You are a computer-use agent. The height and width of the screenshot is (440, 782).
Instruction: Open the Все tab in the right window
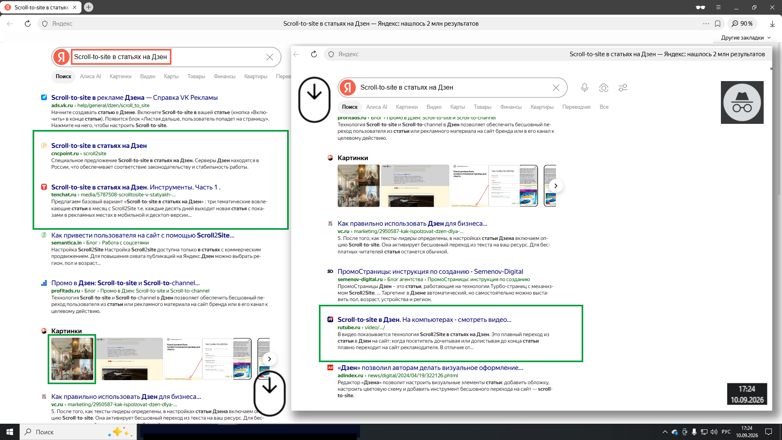[604, 107]
